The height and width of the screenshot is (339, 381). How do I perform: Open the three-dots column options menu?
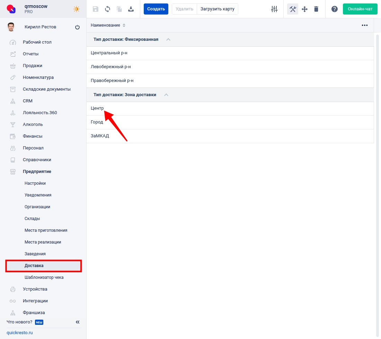364,25
